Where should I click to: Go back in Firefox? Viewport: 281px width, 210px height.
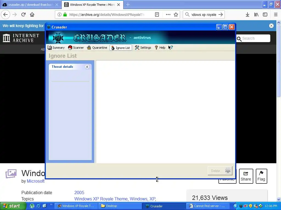[5, 15]
